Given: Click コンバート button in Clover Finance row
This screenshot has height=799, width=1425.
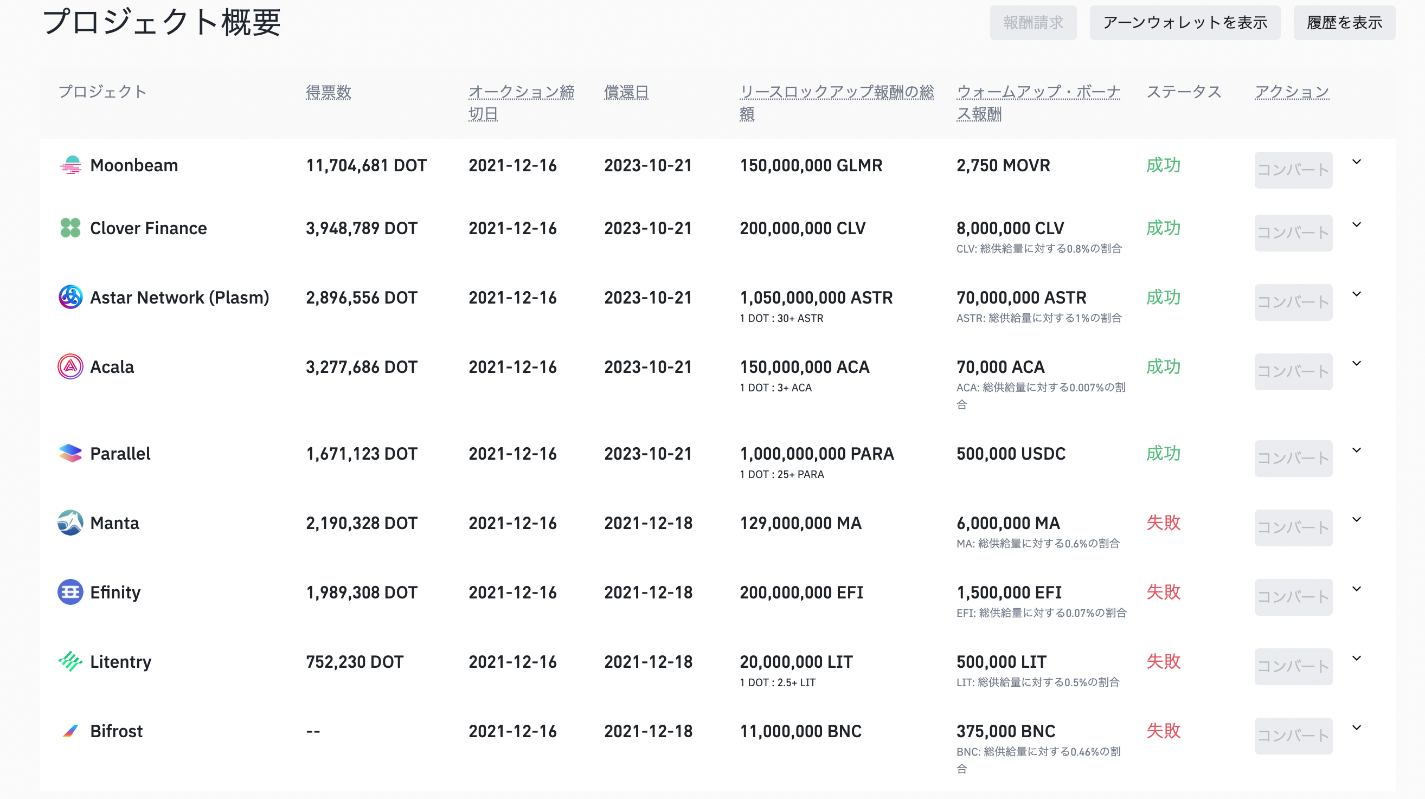Looking at the screenshot, I should coord(1293,233).
